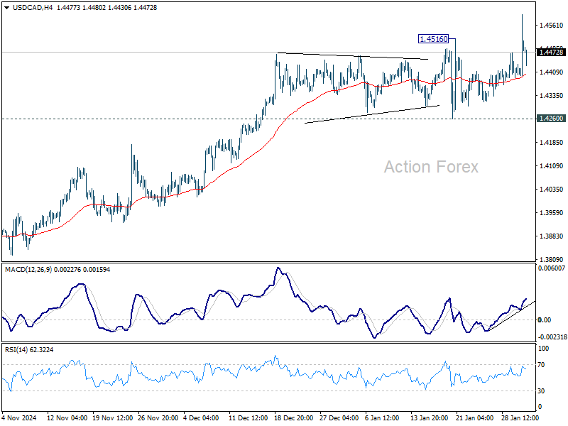Click the 12 Nov 04:00 time label
Screen dimensions: 568x426
(x=67, y=417)
